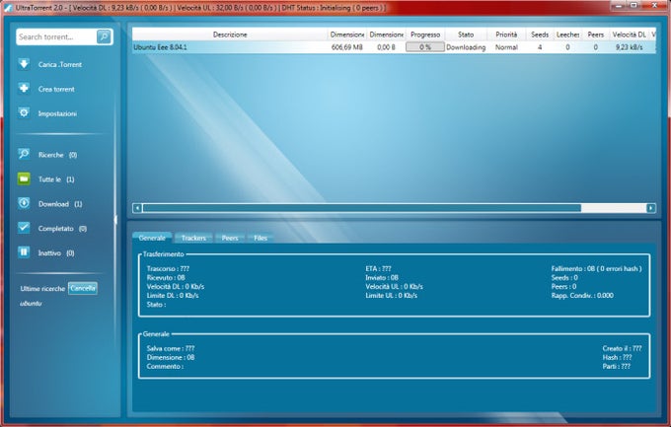Screen dimensions: 671x427
Task: Click the Inattivo pause icon
Action: pos(24,252)
